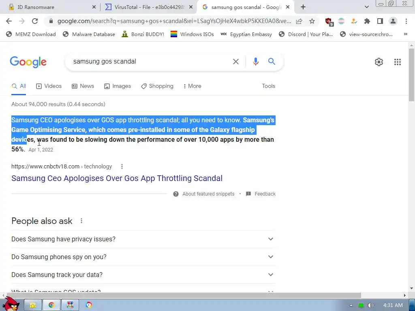This screenshot has width=415, height=311.
Task: Open the Google apps grid
Action: coord(397,62)
